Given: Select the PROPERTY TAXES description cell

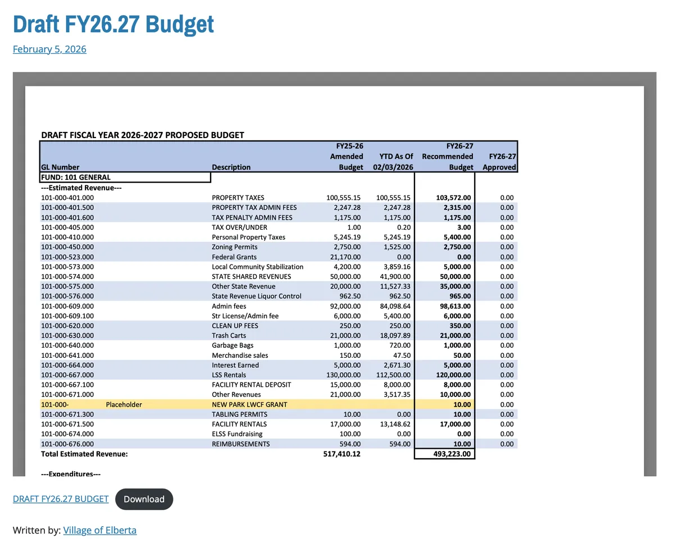Looking at the screenshot, I should pos(238,198).
